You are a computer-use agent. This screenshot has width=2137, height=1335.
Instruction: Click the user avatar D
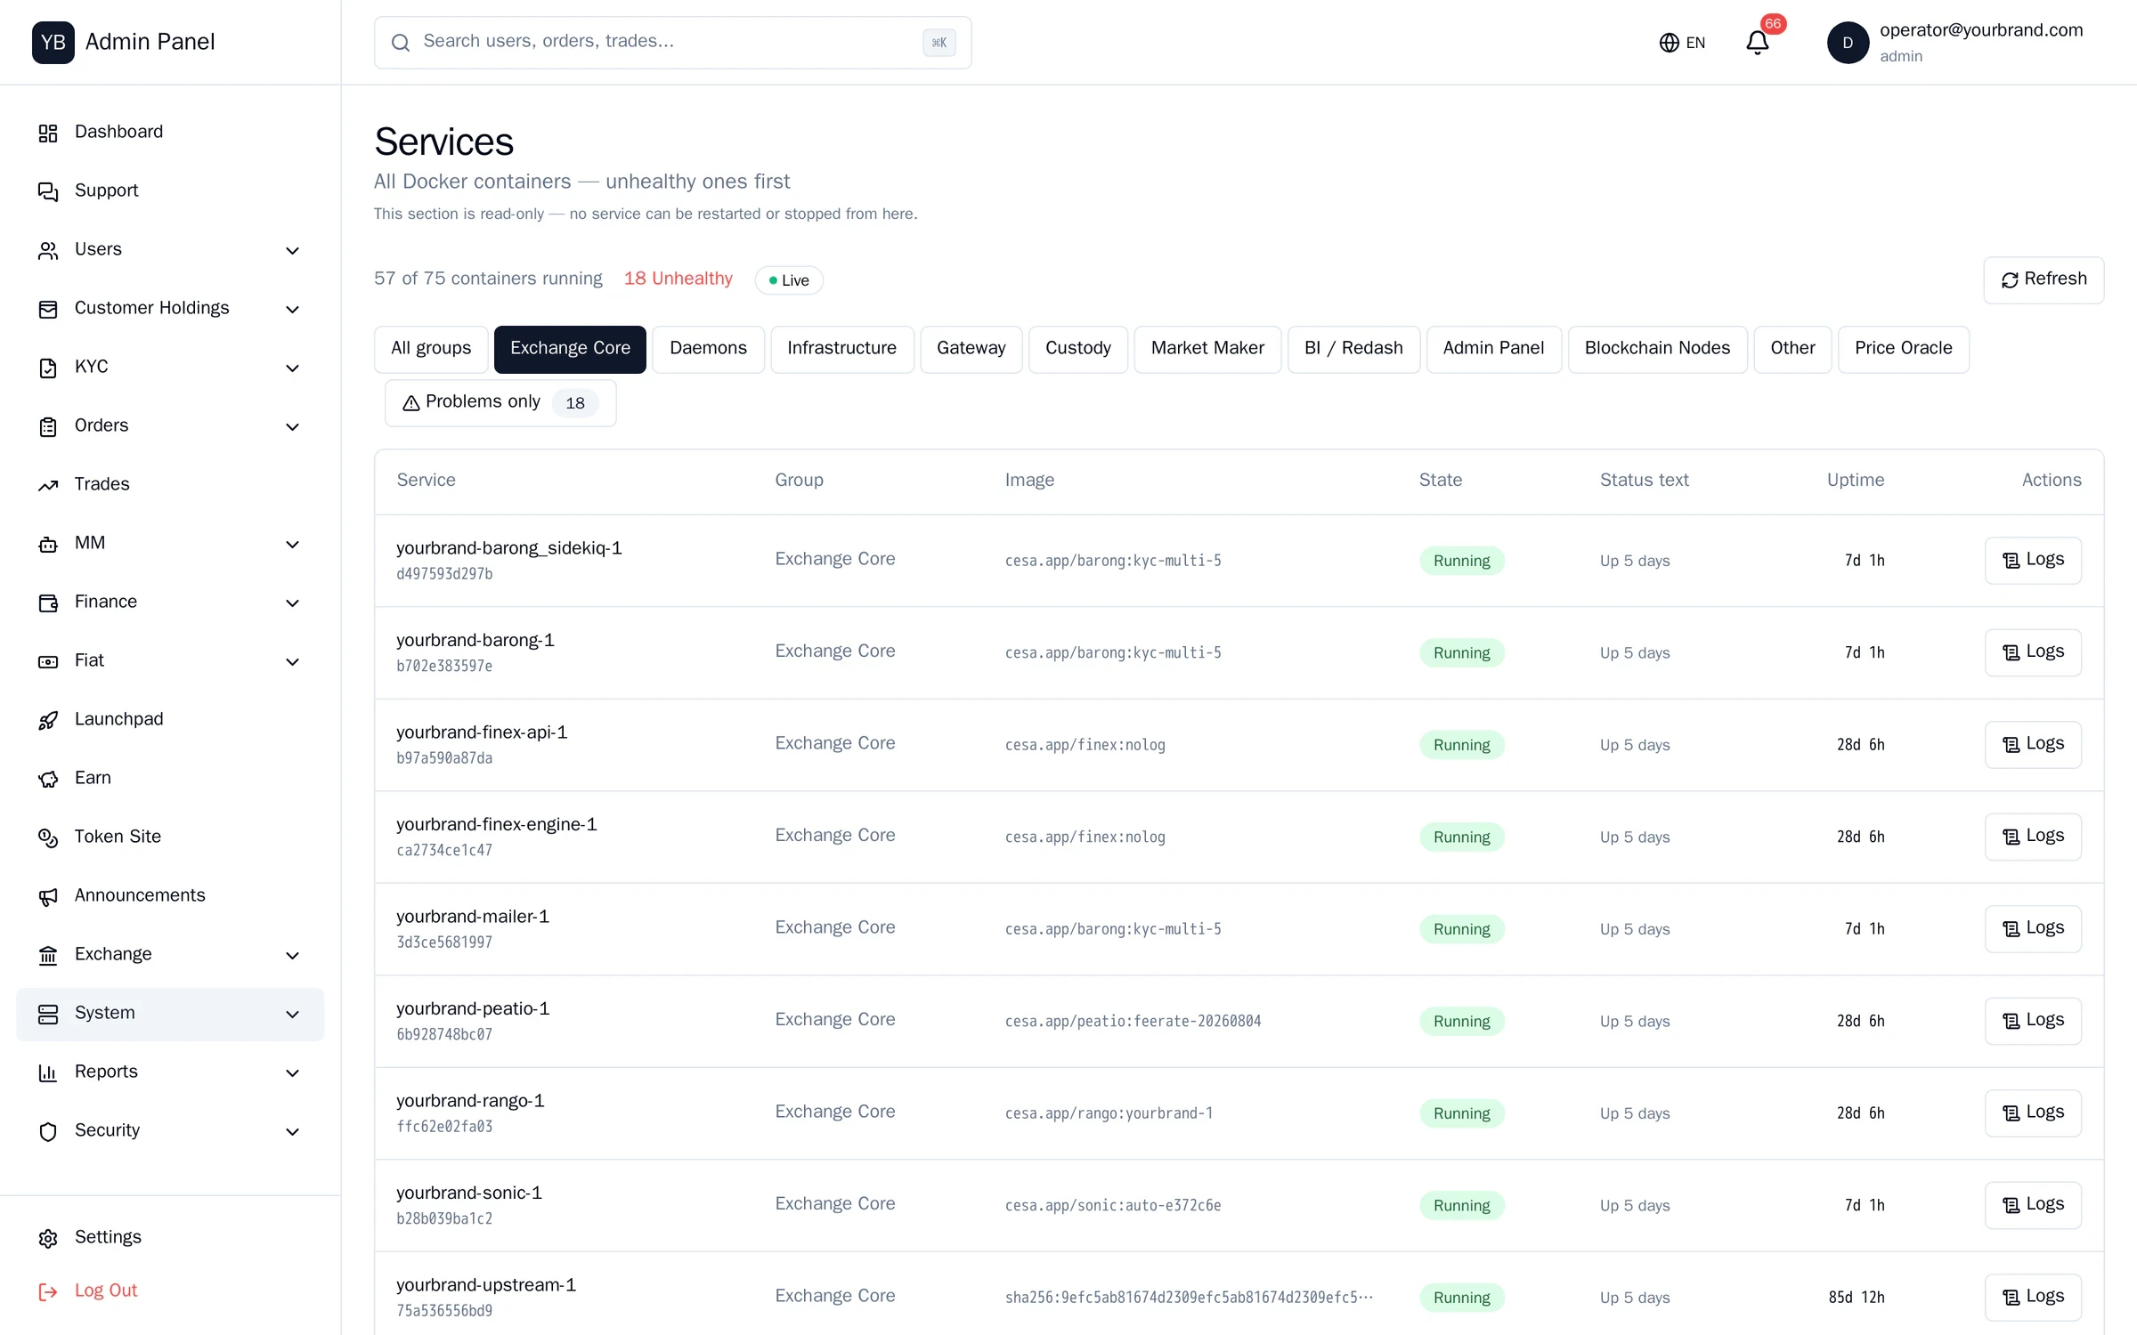1848,43
